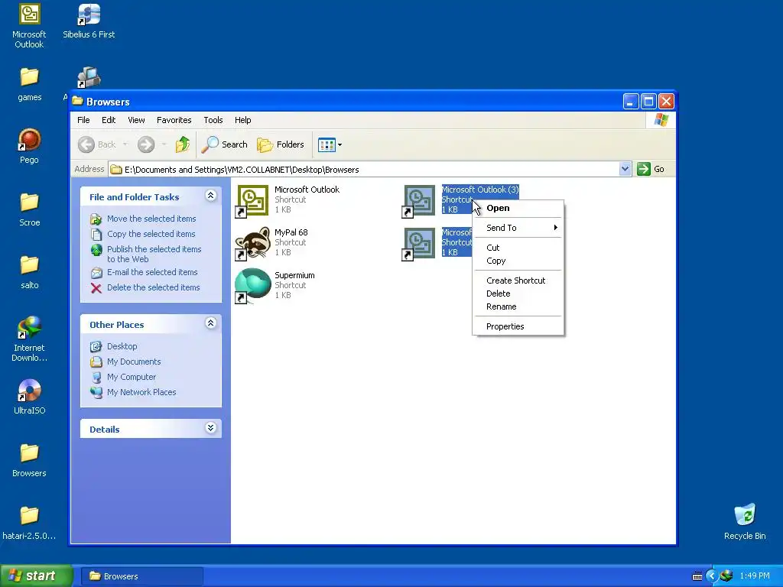The width and height of the screenshot is (783, 587).
Task: Choose Copy from the context menu
Action: 518,261
